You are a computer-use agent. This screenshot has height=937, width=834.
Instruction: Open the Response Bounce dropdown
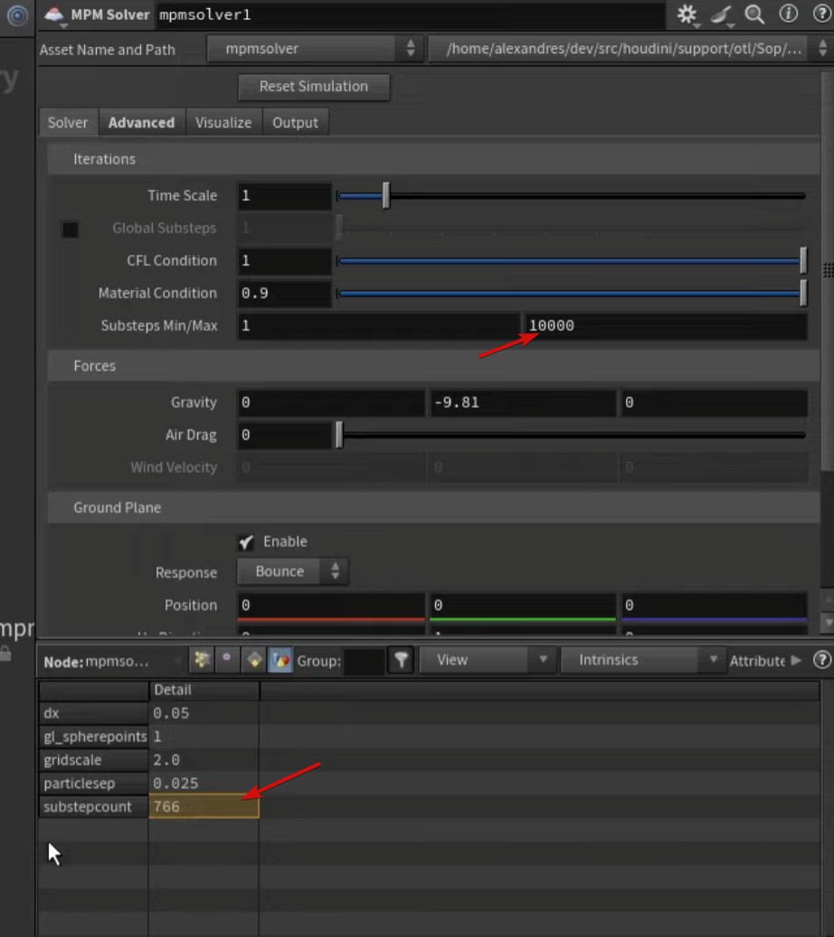(293, 572)
